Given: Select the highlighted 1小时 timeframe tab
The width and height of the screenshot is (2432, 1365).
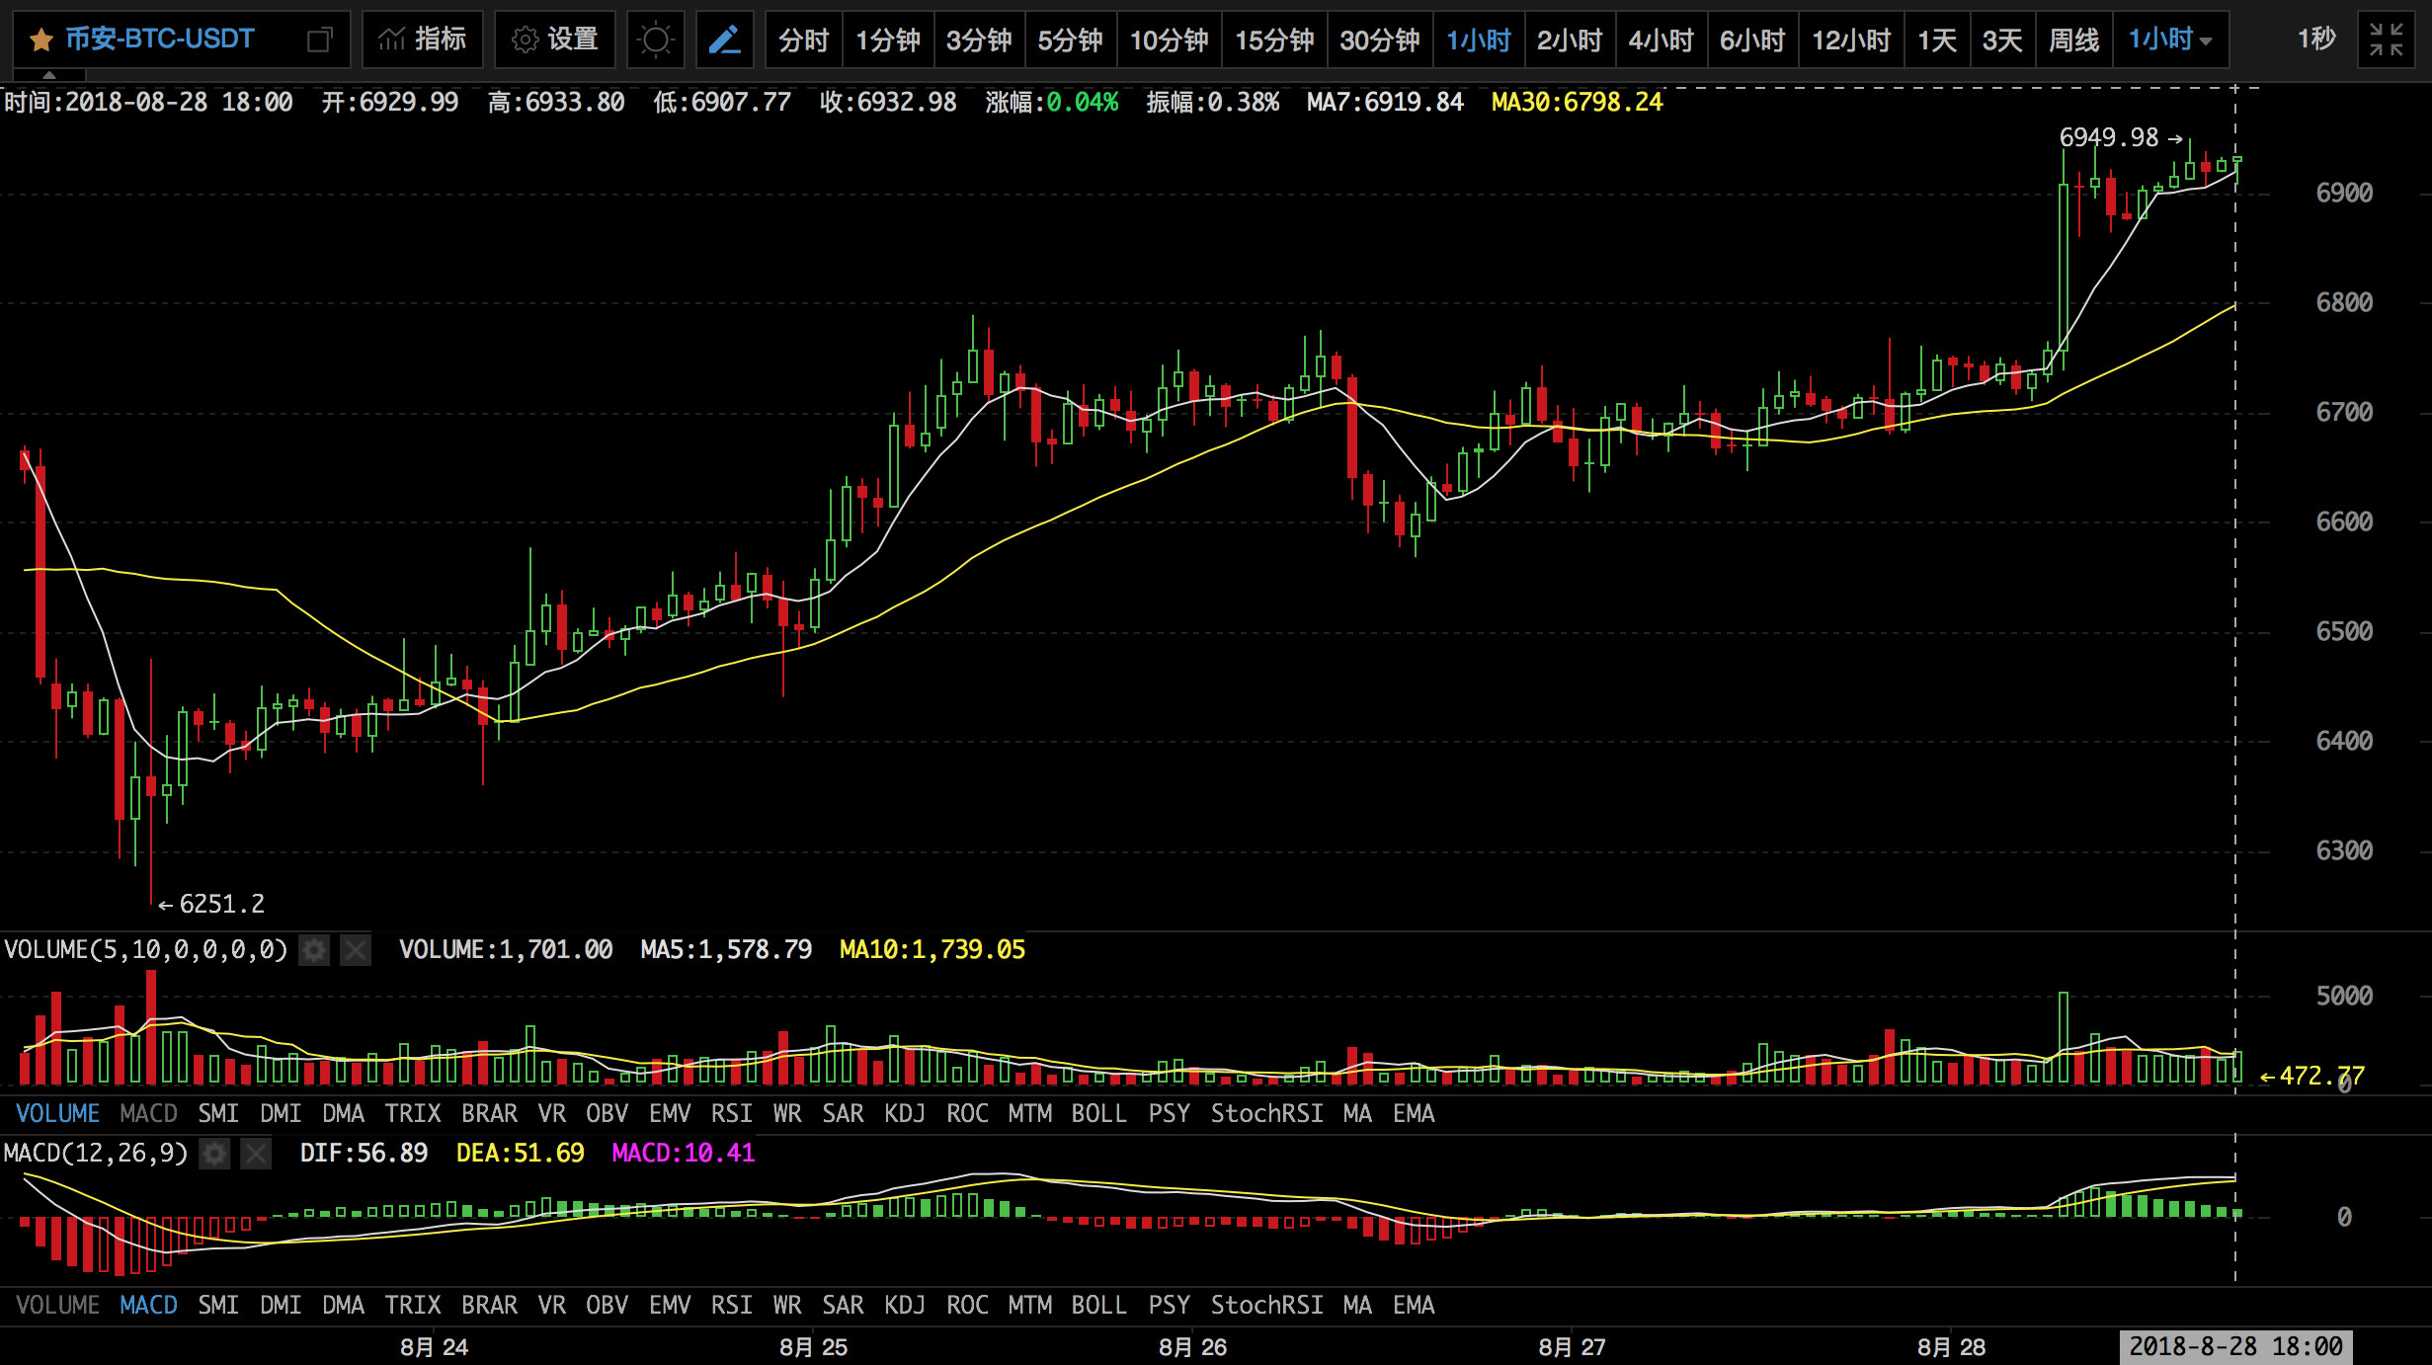Looking at the screenshot, I should point(1479,40).
